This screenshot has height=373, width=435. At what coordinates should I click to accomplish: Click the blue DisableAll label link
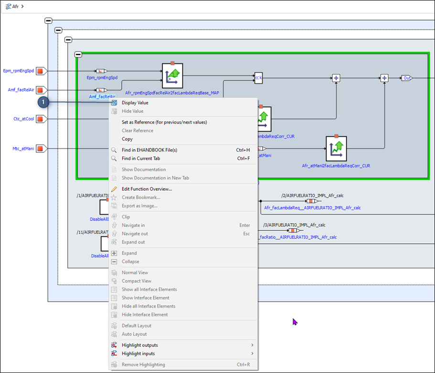[100, 219]
